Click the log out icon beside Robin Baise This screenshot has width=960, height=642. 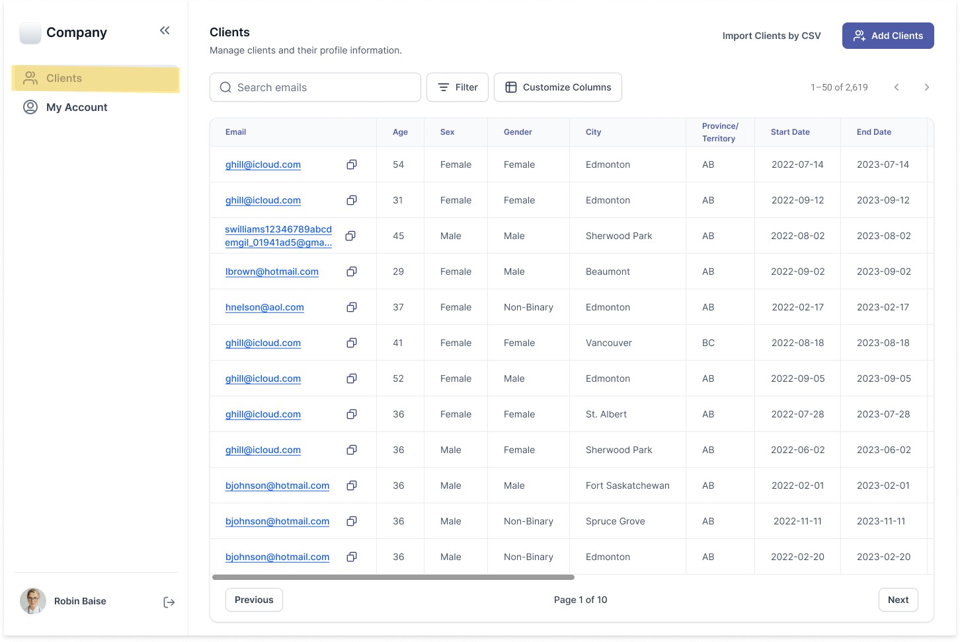tap(169, 602)
